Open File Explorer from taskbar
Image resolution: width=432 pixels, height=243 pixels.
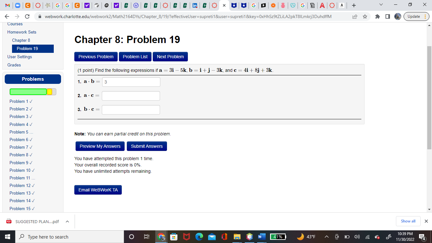[237, 237]
